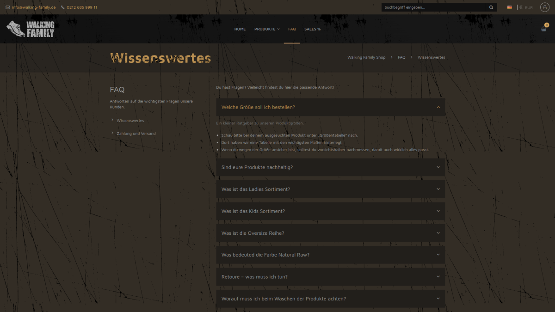Click arrow before sidebar Wissenswertes
Screen dimensions: 555x312
pyautogui.click(x=112, y=120)
